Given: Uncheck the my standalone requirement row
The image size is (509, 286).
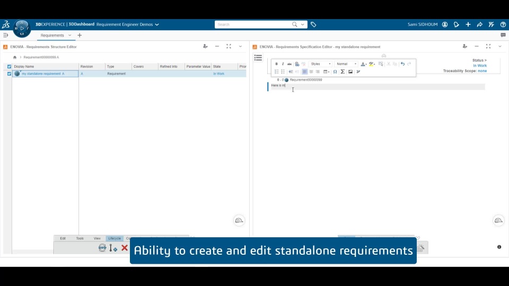Looking at the screenshot, I should pos(9,74).
